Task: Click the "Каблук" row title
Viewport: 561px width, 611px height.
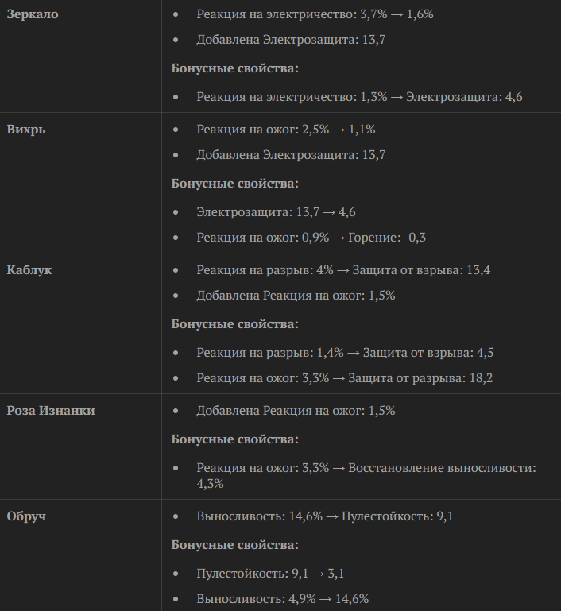Action: pyautogui.click(x=29, y=270)
